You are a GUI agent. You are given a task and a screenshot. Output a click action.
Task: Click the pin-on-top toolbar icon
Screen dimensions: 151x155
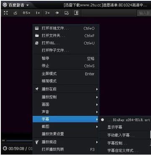pos(57,13)
